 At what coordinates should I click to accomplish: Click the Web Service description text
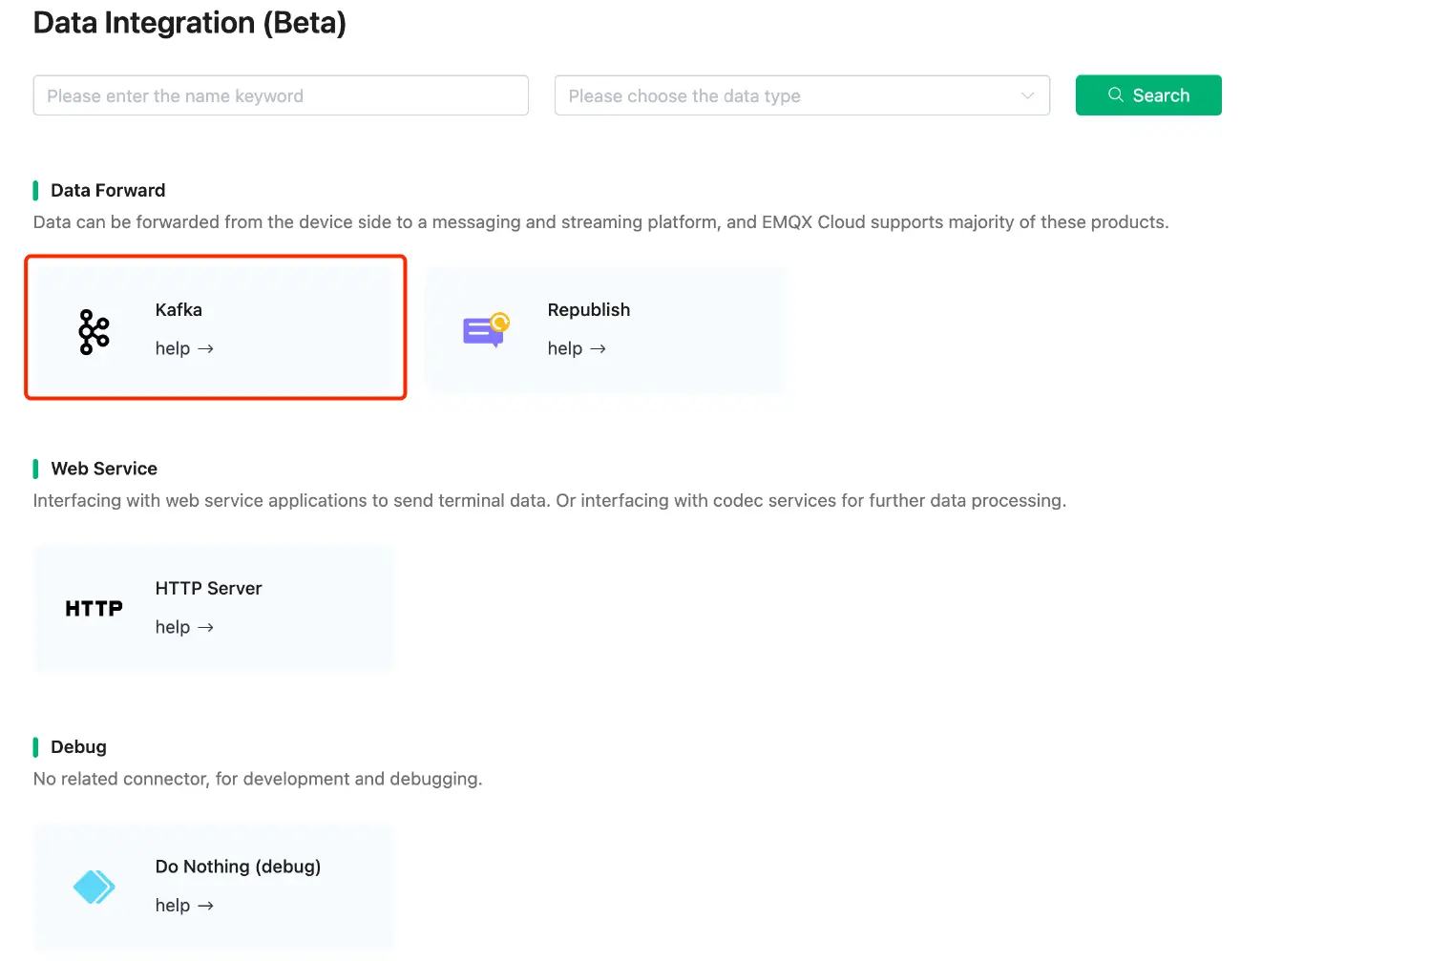coord(550,501)
